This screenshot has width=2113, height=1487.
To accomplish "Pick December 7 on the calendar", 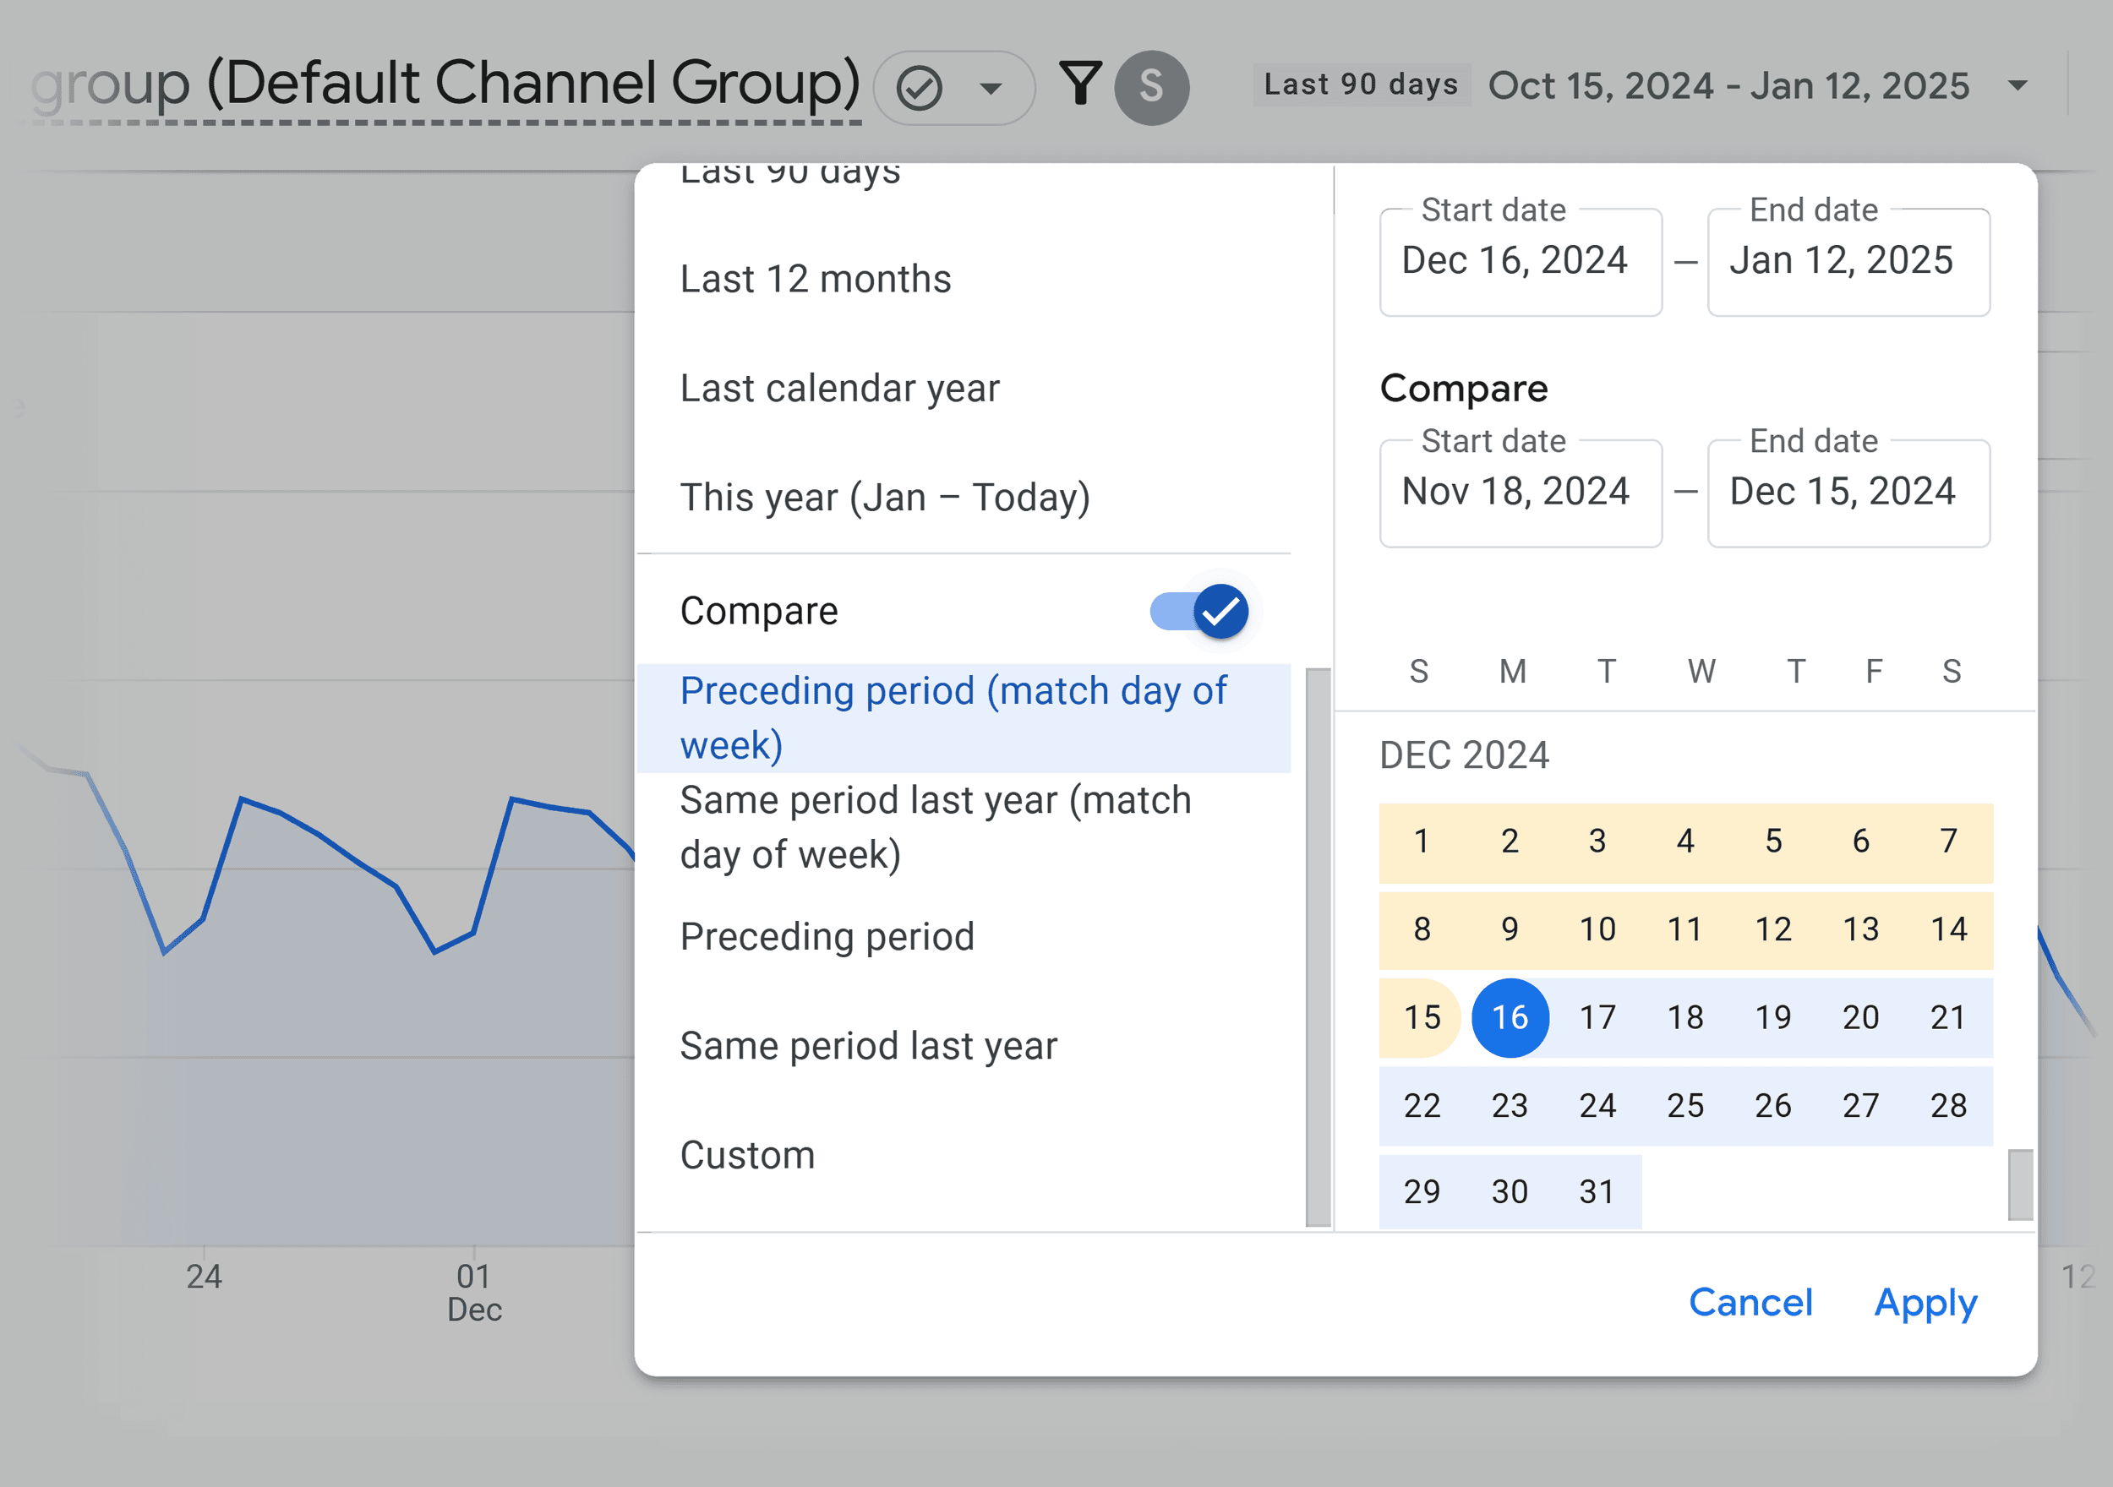I will click(1948, 841).
